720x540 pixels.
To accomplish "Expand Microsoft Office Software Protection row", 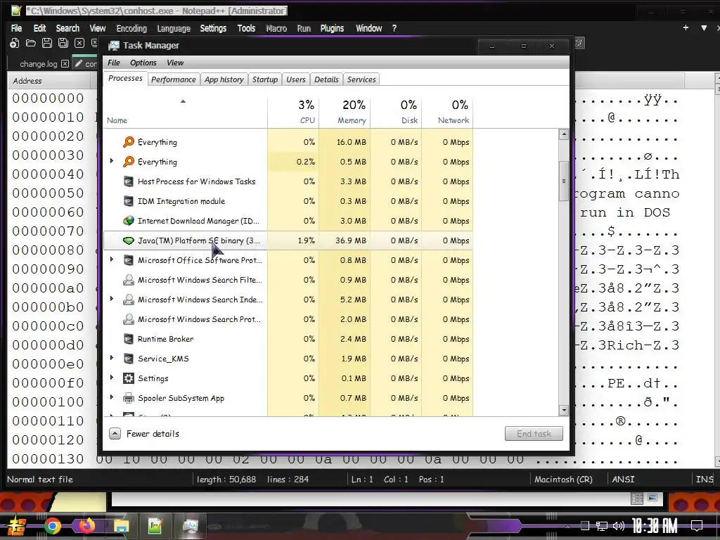I will point(111,259).
